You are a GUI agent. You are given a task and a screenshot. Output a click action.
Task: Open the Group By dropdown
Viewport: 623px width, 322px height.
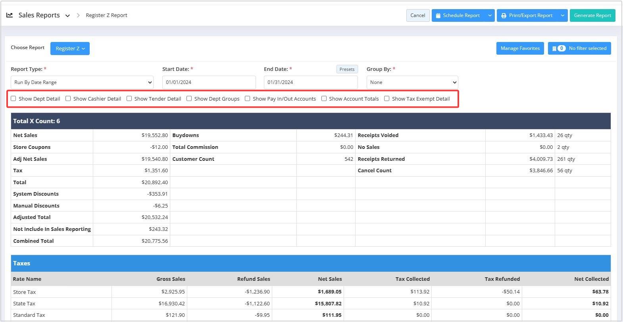pyautogui.click(x=412, y=82)
